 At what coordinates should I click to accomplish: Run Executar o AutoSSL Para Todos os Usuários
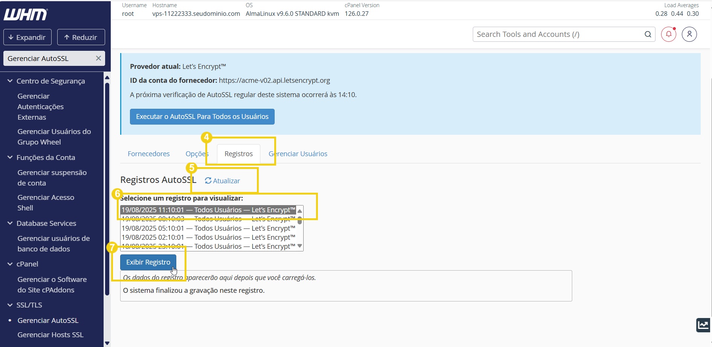(202, 117)
